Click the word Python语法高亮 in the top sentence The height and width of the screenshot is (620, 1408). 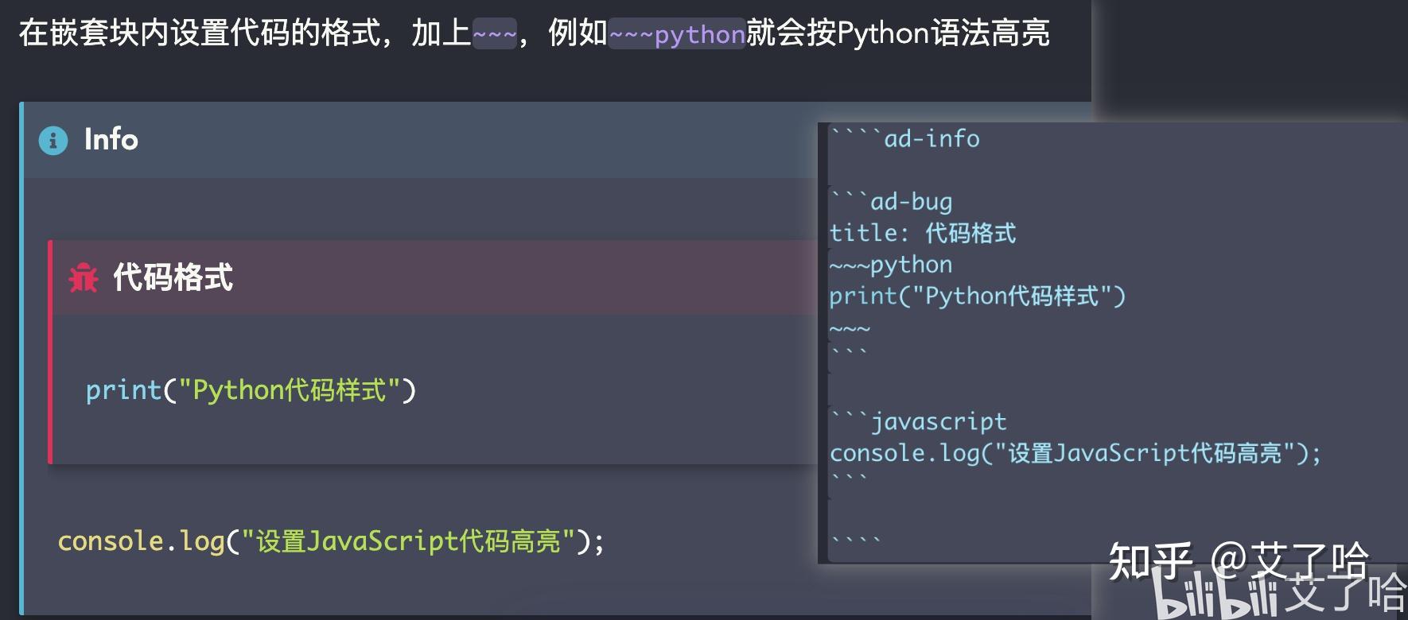(x=943, y=33)
